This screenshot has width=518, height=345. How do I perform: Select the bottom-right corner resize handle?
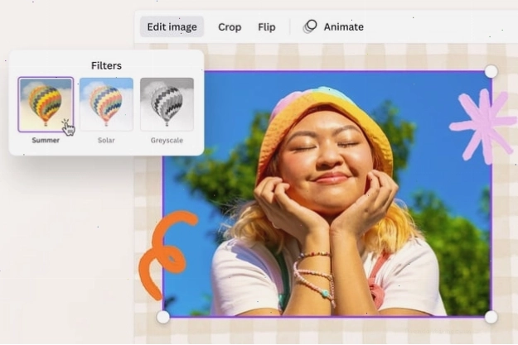491,317
